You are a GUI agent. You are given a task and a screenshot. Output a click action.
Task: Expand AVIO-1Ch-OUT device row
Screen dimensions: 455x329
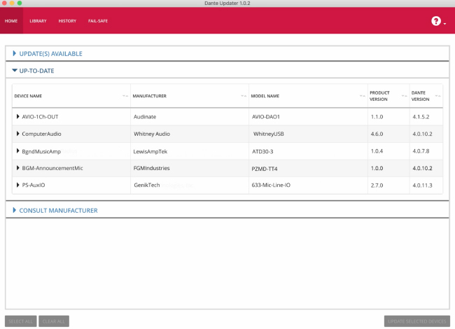(18, 117)
